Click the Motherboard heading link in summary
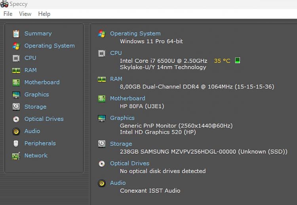This screenshot has width=297, height=205. coord(128,98)
